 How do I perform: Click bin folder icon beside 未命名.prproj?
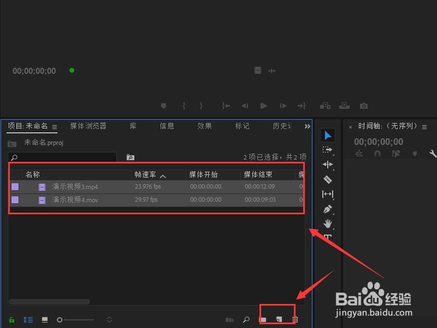[x=11, y=144]
